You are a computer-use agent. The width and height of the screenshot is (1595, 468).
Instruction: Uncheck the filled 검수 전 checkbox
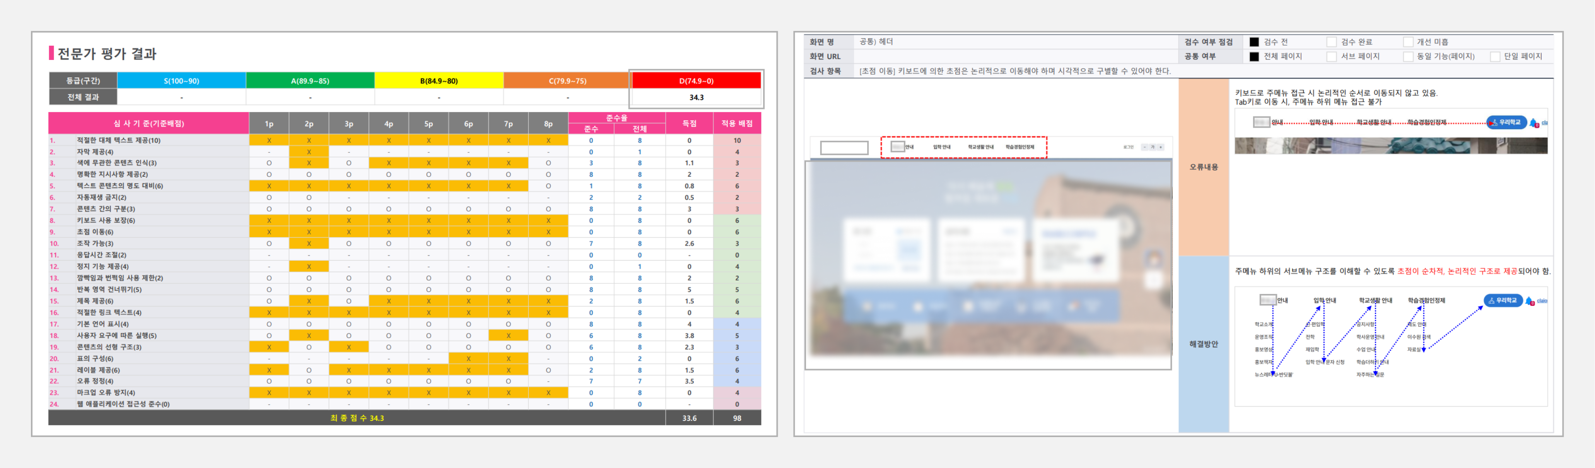point(1254,42)
